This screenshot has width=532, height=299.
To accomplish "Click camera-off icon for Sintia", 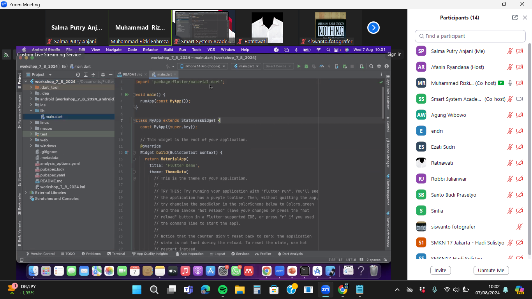I will pyautogui.click(x=520, y=211).
